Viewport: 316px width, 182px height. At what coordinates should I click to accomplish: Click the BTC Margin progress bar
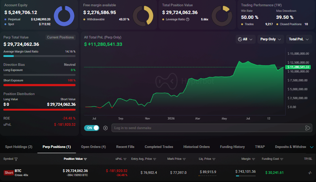246,176
